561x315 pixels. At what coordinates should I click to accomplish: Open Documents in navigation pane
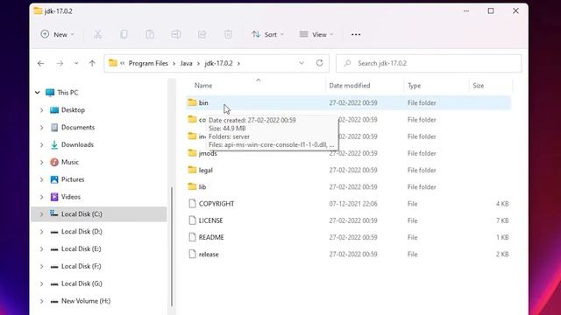[x=78, y=127]
